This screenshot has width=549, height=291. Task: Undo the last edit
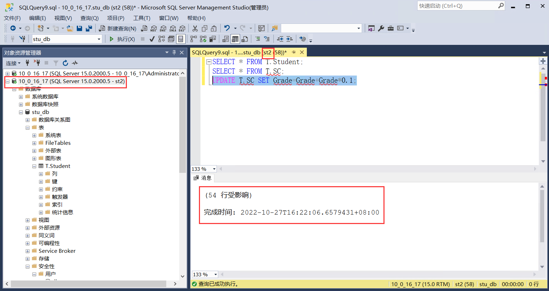pos(227,28)
